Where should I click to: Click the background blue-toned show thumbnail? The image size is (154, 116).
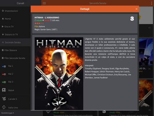click(x=146, y=52)
